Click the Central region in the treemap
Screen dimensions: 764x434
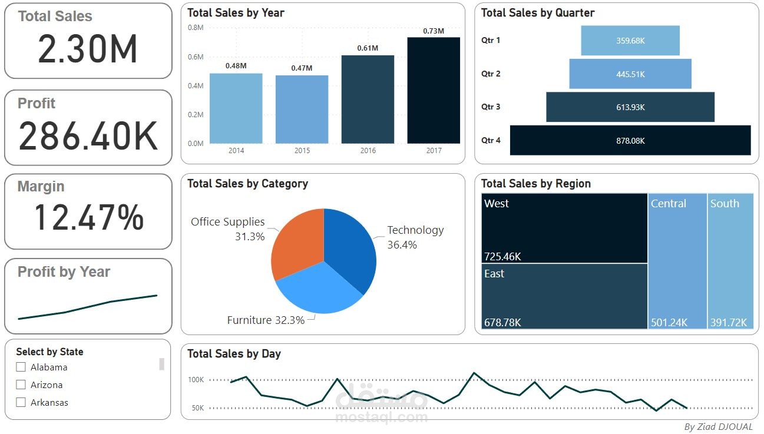(676, 259)
